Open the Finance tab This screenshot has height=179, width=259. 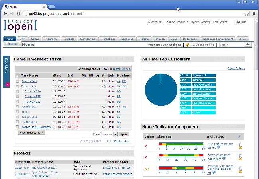(159, 39)
